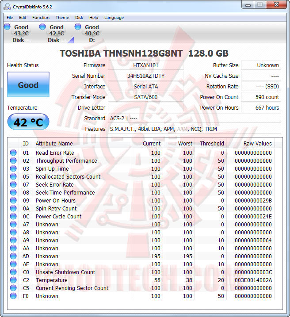Click the ID column header
Image resolution: width=290 pixels, height=317 pixels.
26,144
